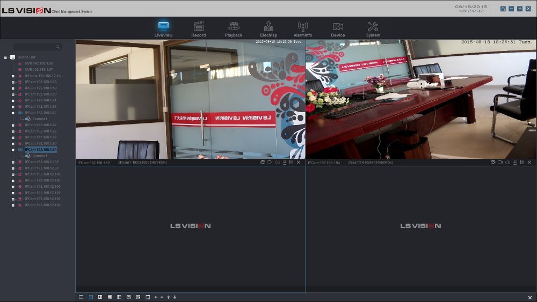Click offline icon beside NVR 192.168.1.88
This screenshot has height=302, width=537.
tap(20, 64)
